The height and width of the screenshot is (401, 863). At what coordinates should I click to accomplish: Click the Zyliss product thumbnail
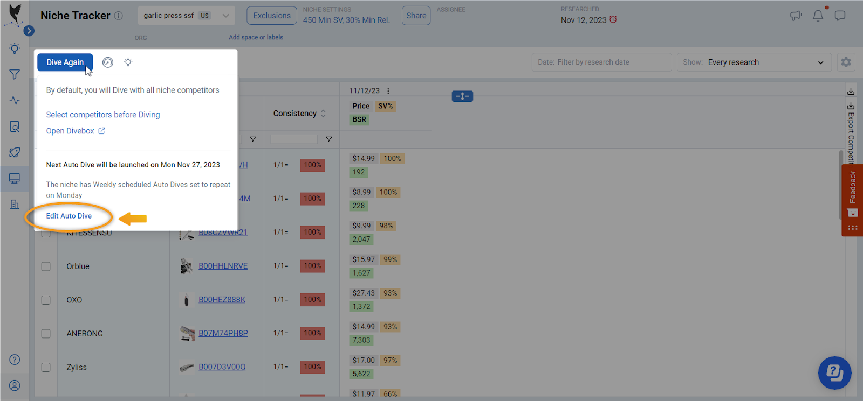(x=187, y=367)
